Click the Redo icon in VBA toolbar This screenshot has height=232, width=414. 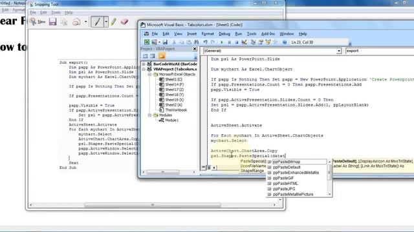[x=213, y=42]
